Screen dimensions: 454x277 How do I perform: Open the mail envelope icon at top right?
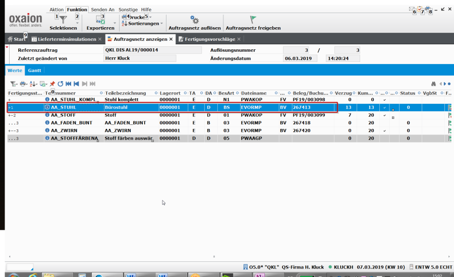pyautogui.click(x=412, y=9)
